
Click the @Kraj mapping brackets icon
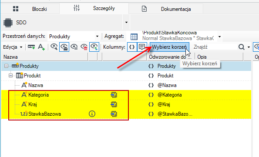(x=151, y=104)
